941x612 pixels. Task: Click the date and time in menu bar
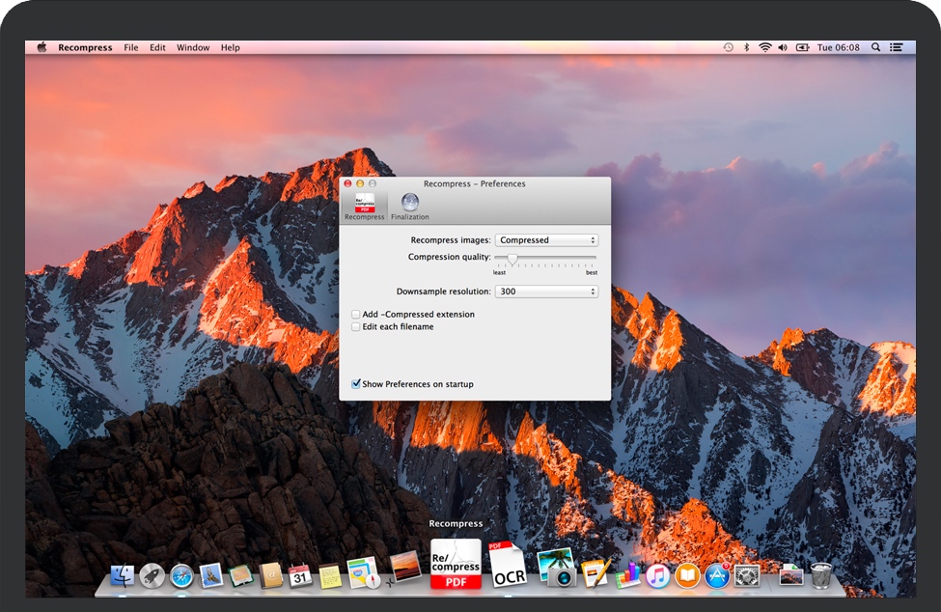pyautogui.click(x=838, y=47)
